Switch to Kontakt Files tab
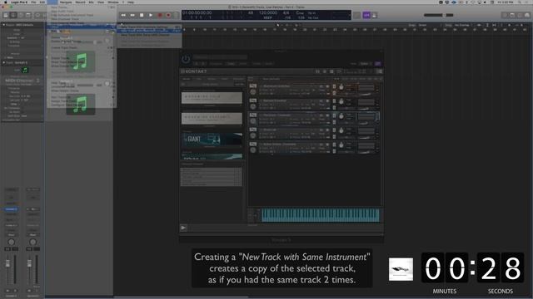 point(198,79)
